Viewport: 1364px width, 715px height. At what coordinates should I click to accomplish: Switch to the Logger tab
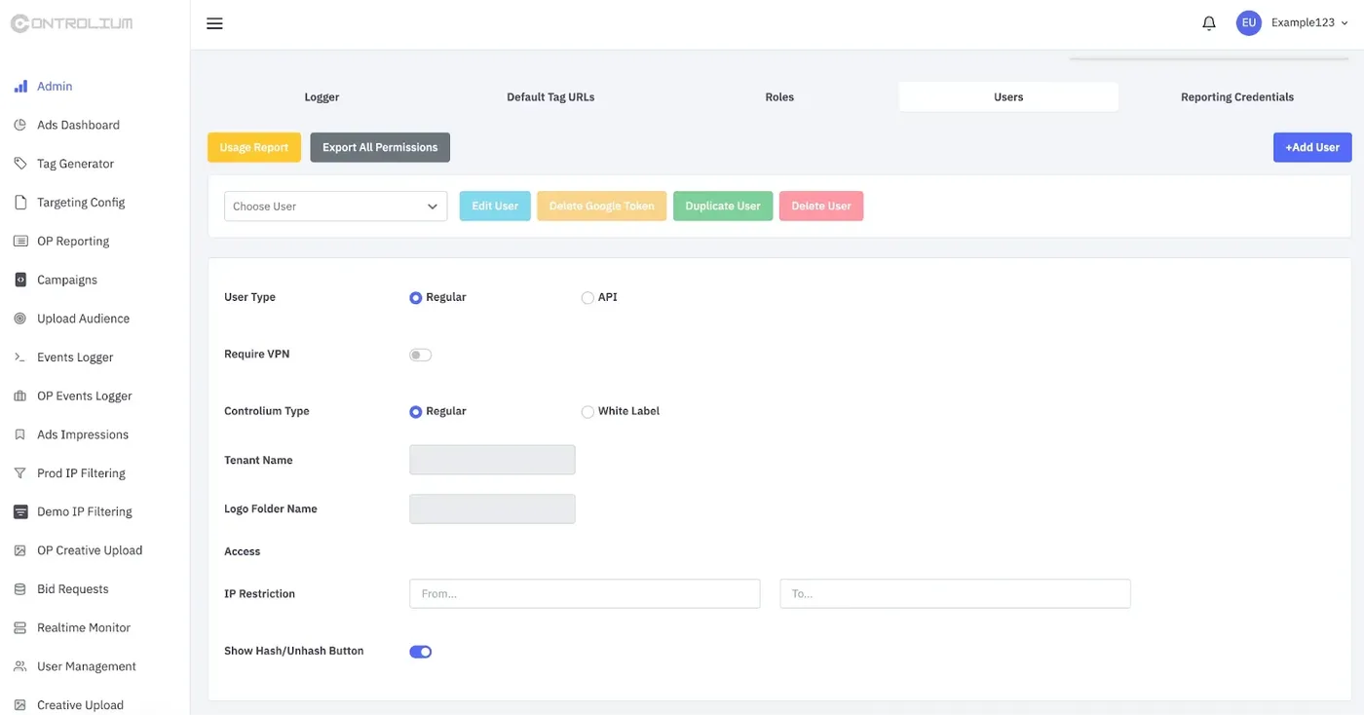click(322, 97)
